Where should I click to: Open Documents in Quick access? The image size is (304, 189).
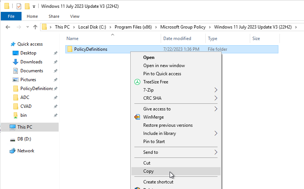click(32, 71)
